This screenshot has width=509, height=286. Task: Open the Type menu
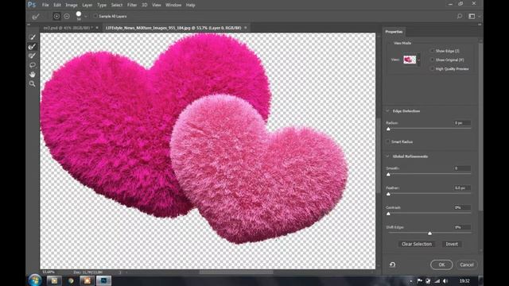[x=102, y=5]
